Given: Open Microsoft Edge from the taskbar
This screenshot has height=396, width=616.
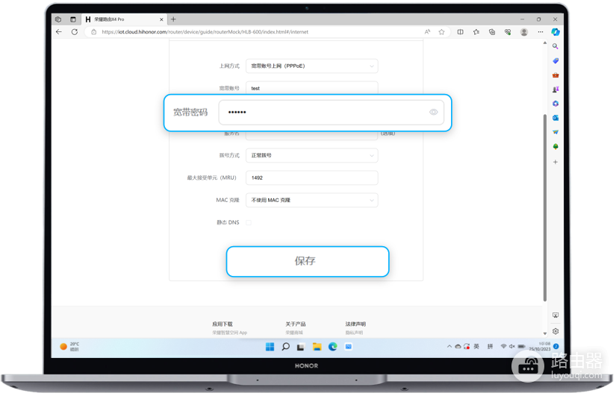Looking at the screenshot, I should [x=333, y=347].
